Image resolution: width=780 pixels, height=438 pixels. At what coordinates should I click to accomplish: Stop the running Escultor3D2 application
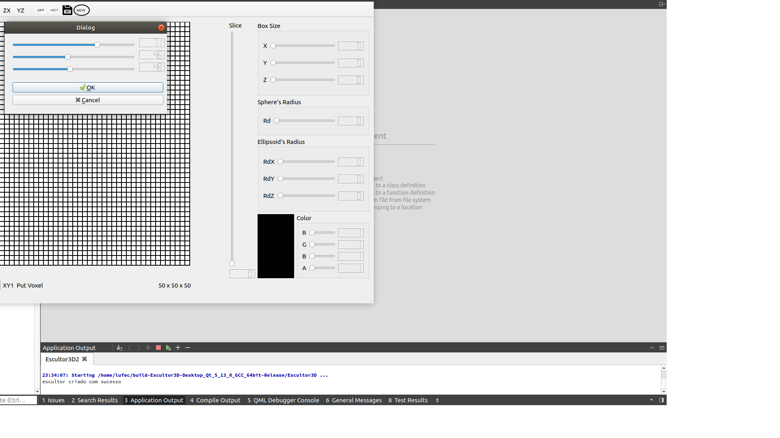click(x=158, y=348)
